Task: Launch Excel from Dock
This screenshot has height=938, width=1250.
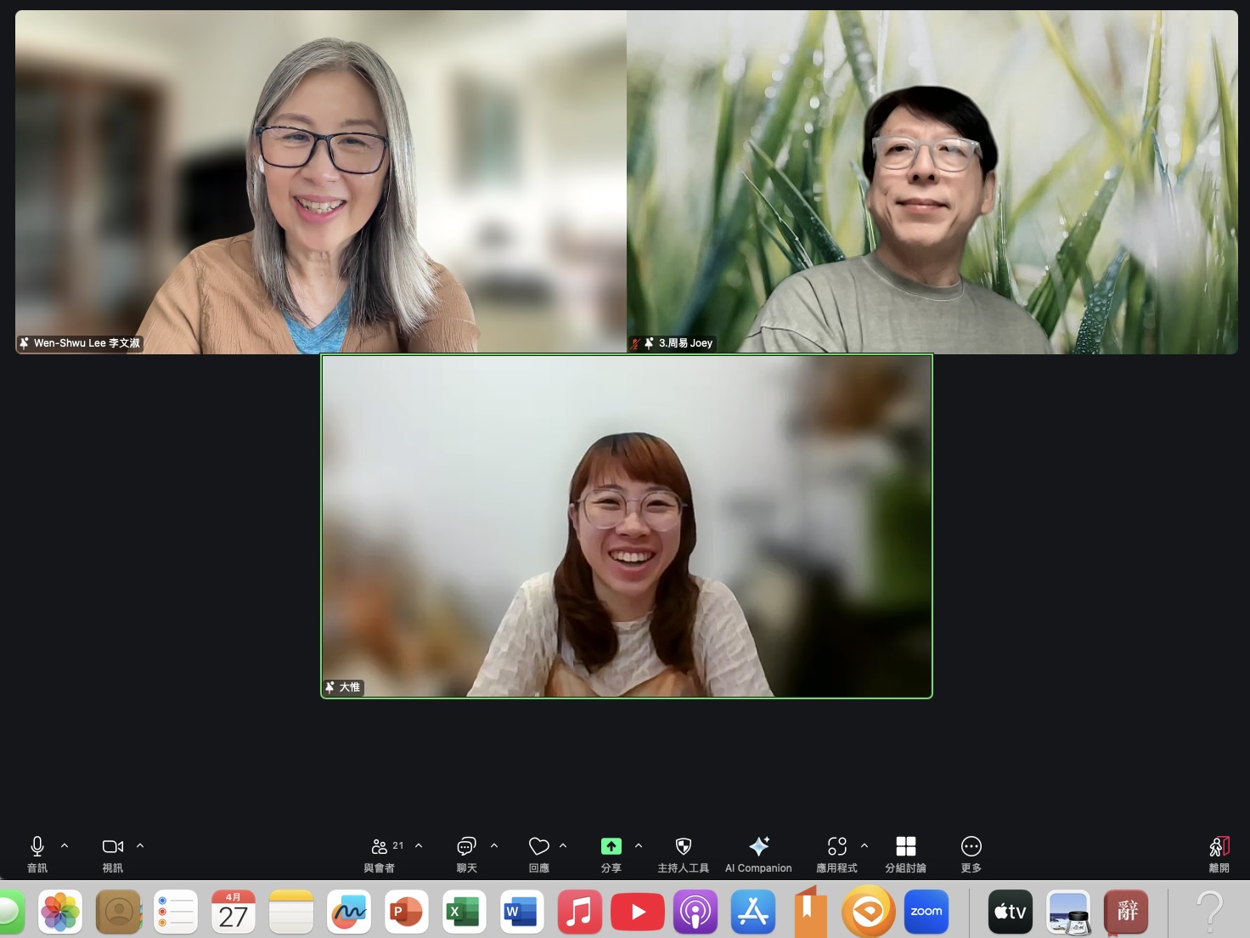Action: [465, 913]
